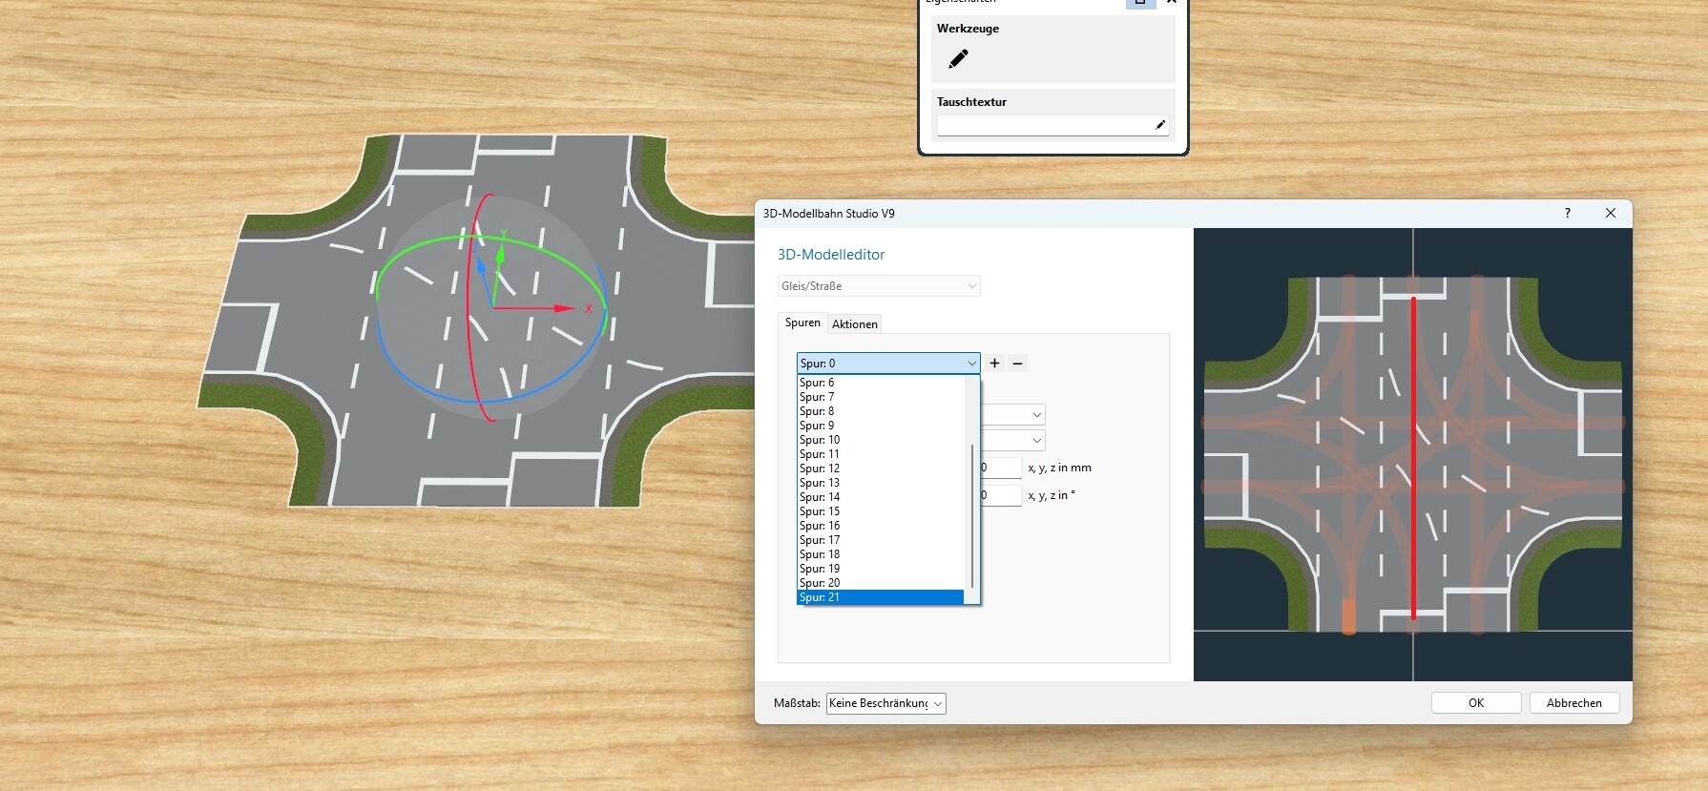This screenshot has width=1708, height=791.
Task: Select 'Spur: 18' in the list
Action: pos(881,554)
